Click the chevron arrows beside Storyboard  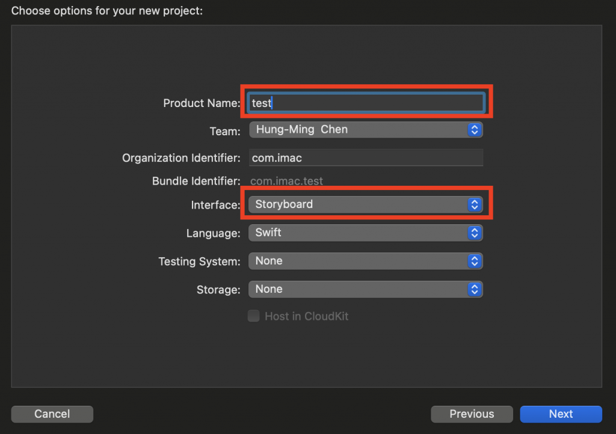click(x=475, y=204)
